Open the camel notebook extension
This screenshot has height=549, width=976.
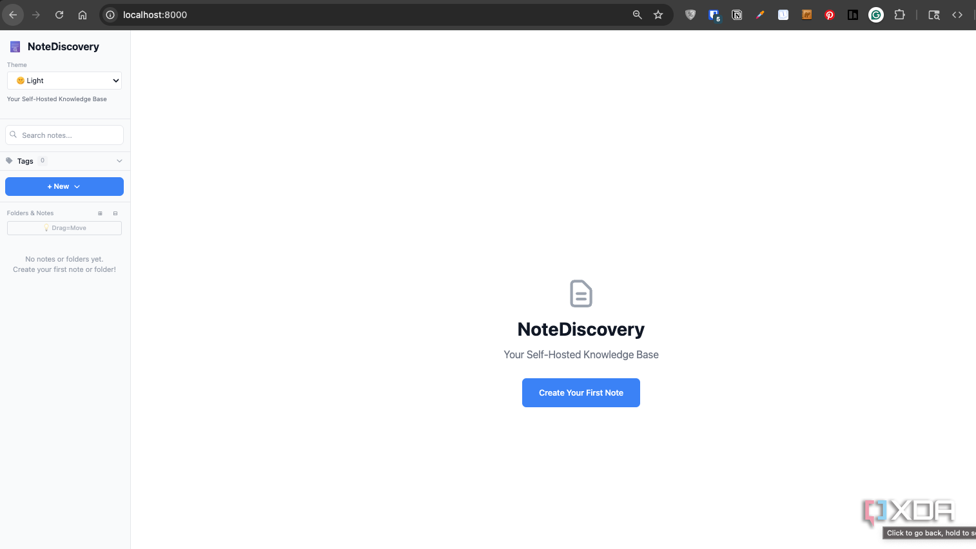click(806, 15)
